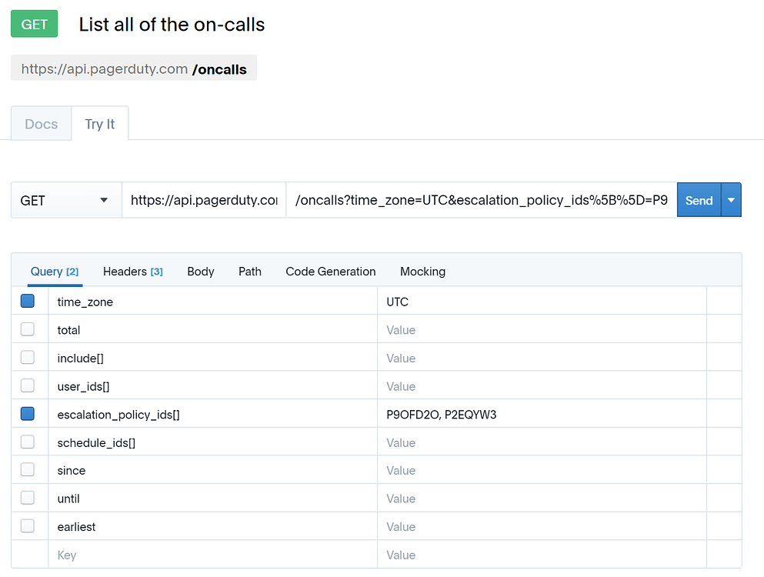
Task: Switch to the Docs tab
Action: (41, 123)
